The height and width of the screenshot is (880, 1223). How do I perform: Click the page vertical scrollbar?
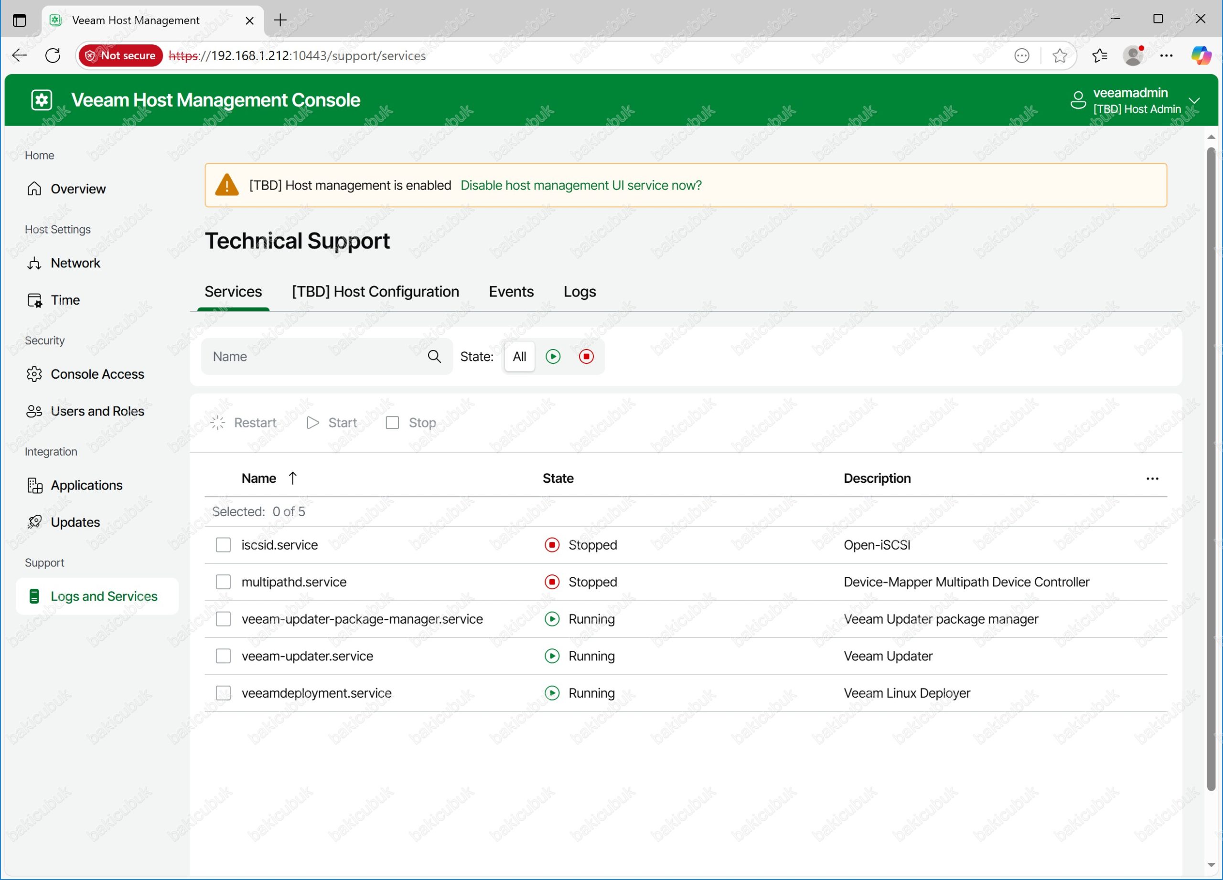1211,469
